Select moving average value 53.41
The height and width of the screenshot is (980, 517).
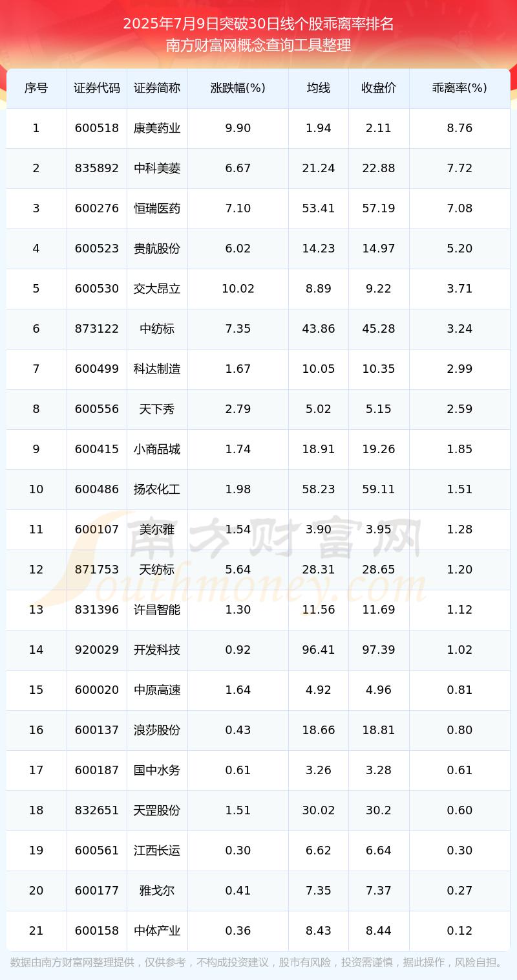pyautogui.click(x=319, y=208)
